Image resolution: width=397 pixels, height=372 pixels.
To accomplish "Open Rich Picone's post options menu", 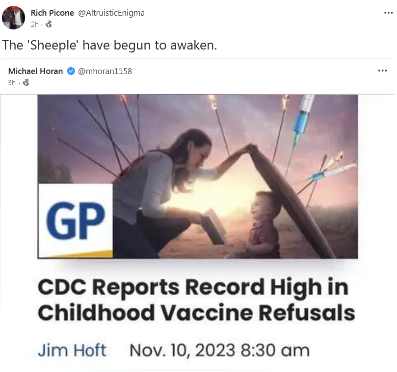I will [x=388, y=13].
